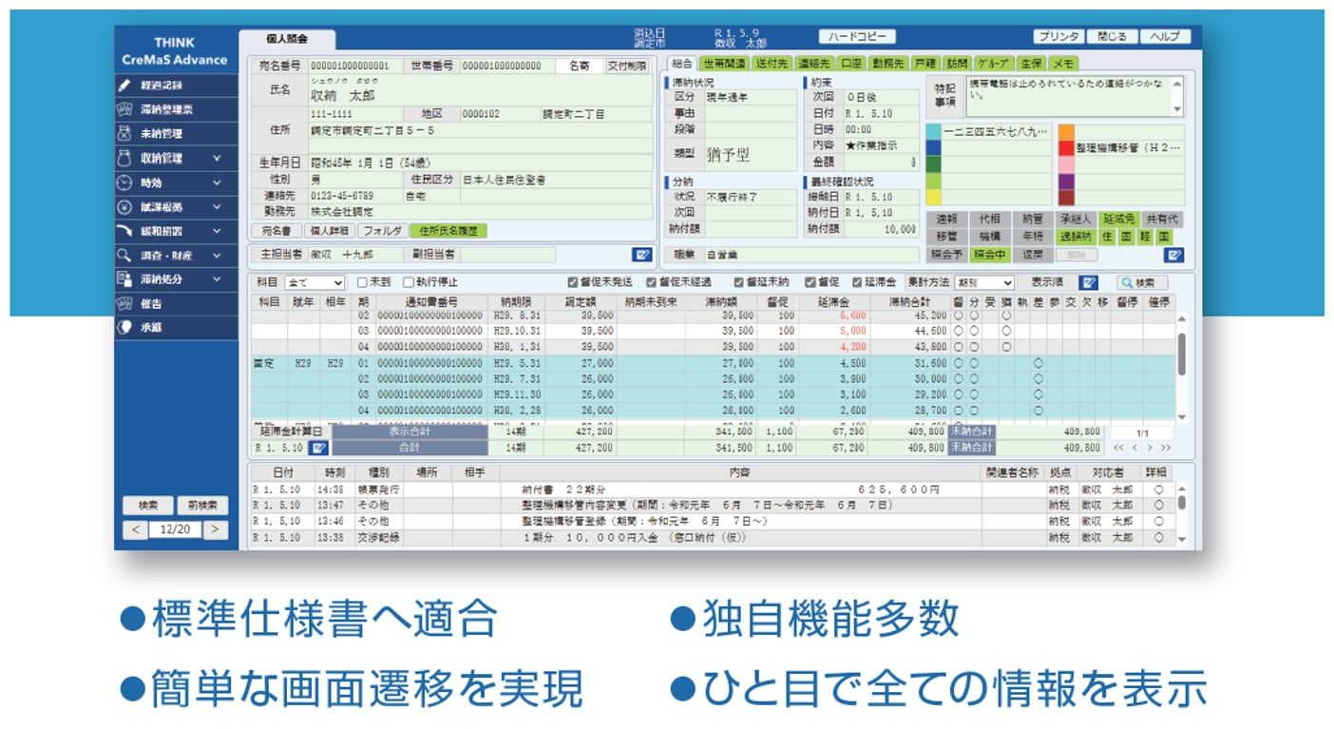Click the 滞納整理票 sidebar icon
1334x729 pixels.
[x=124, y=109]
